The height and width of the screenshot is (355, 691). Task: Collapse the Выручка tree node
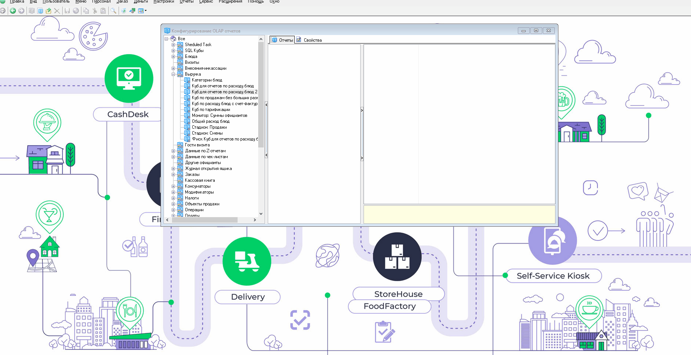[173, 74]
